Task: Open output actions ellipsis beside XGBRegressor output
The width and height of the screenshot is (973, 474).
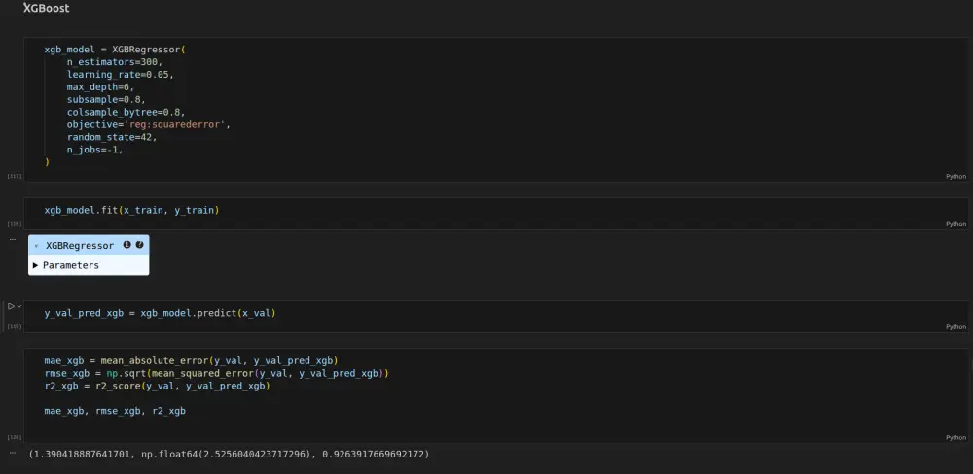Action: 13,238
